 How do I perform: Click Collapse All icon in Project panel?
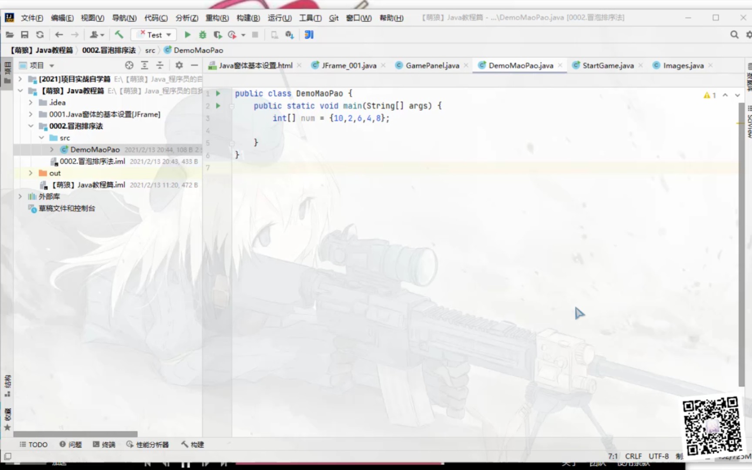point(160,65)
